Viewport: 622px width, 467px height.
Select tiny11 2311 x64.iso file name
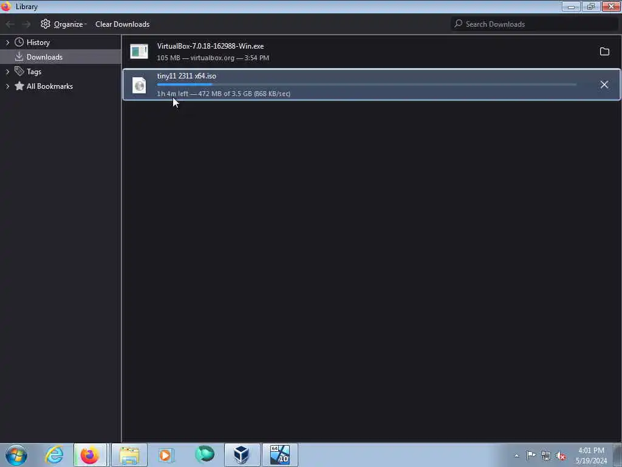click(x=186, y=76)
